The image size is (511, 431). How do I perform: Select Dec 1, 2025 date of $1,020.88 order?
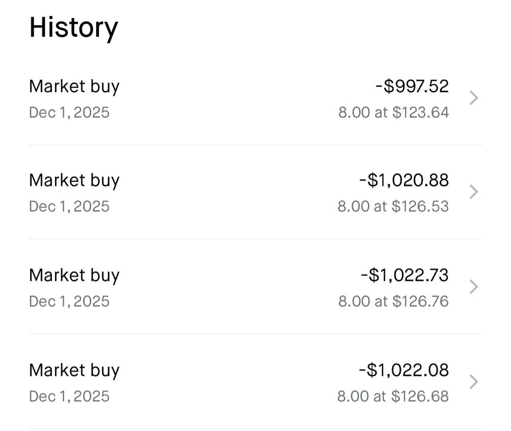coord(69,207)
